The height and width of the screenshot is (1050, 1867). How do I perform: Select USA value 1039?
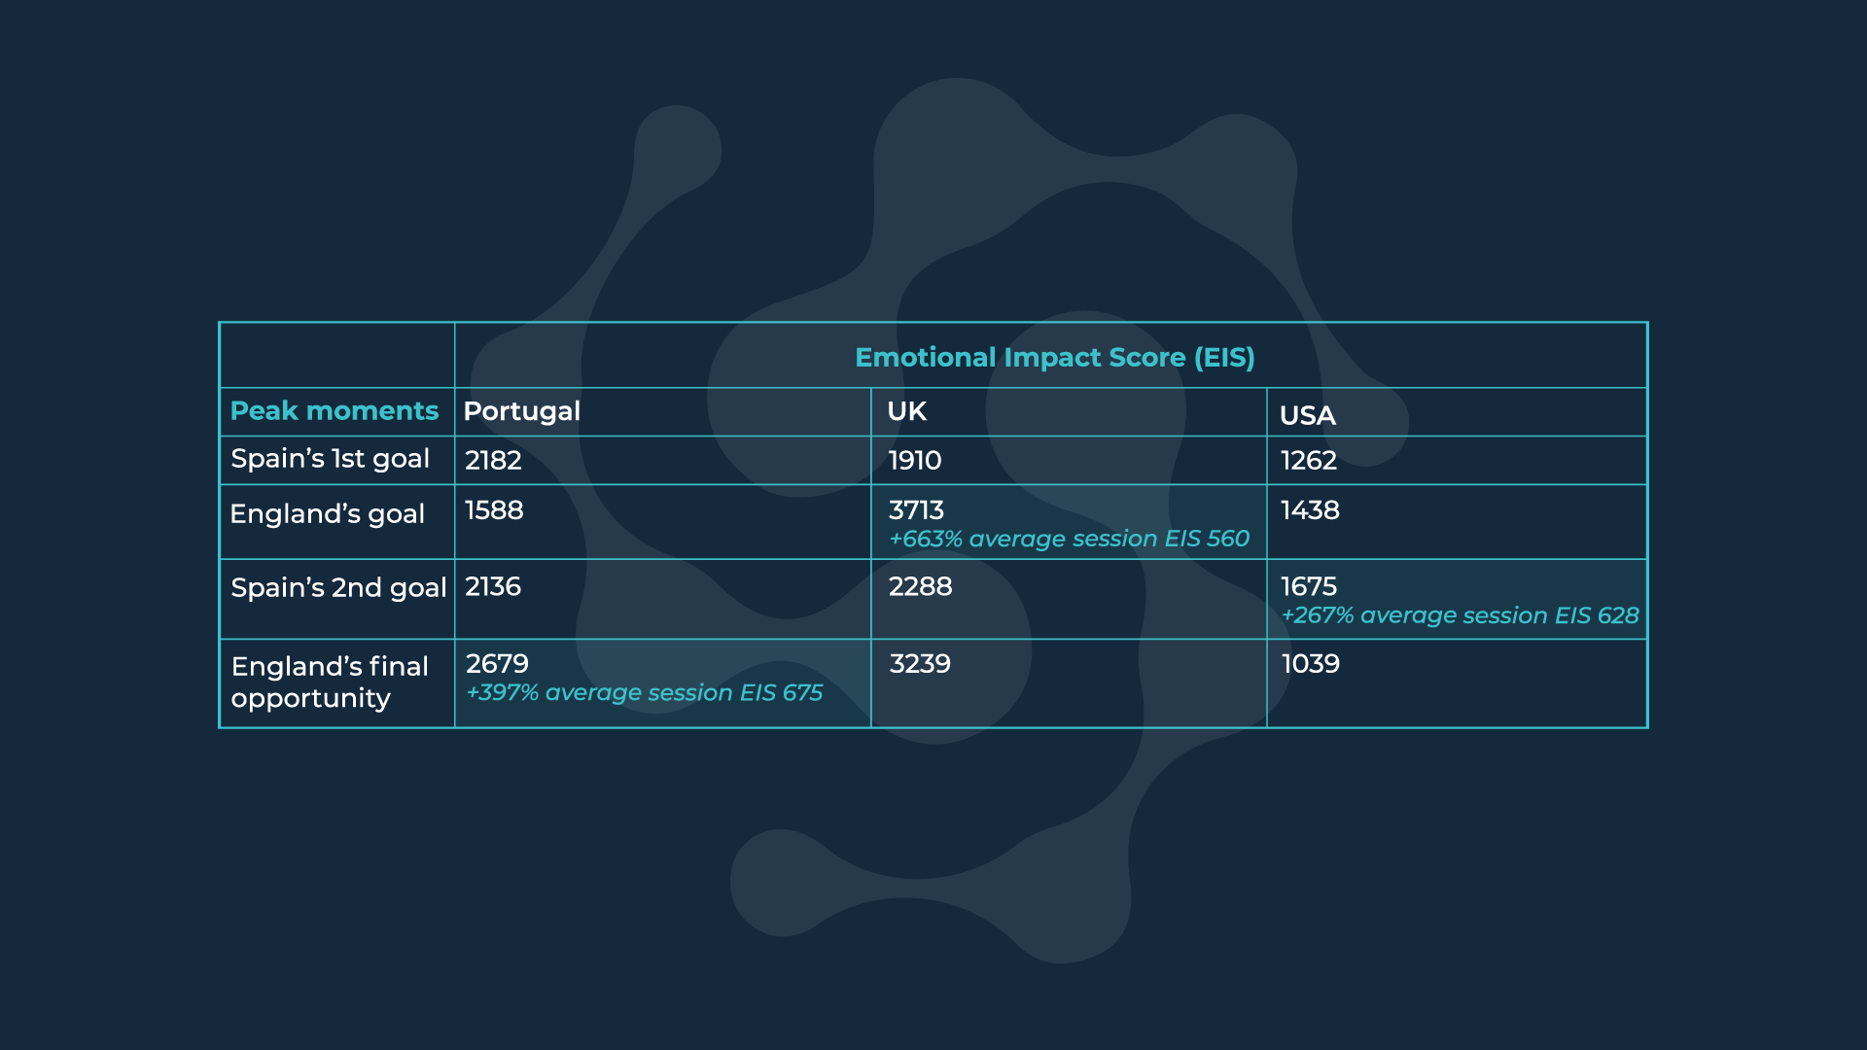point(1310,664)
